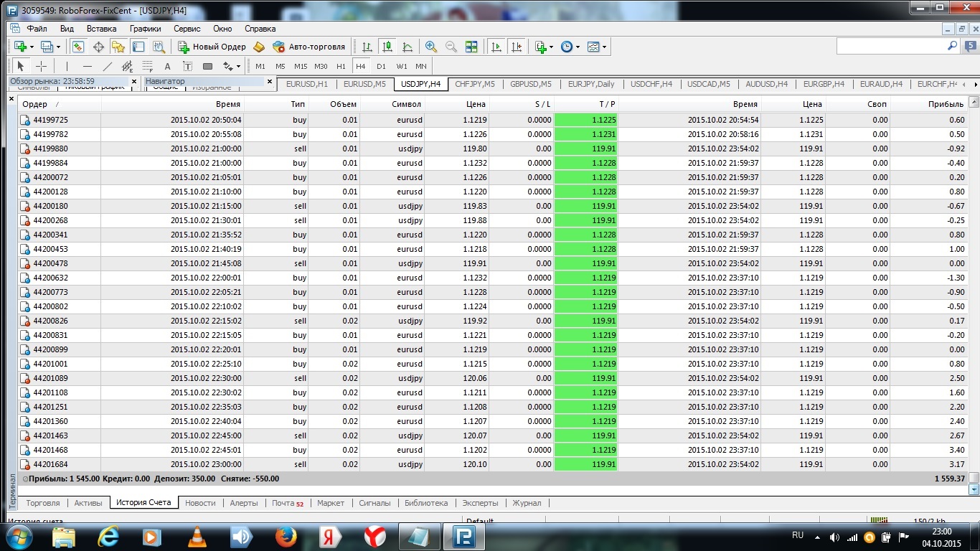Toggle chart shift
The image size is (980, 551).
pos(517,47)
